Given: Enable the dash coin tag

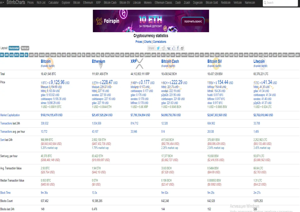Looking at the screenshot, I should pyautogui.click(x=42, y=55).
